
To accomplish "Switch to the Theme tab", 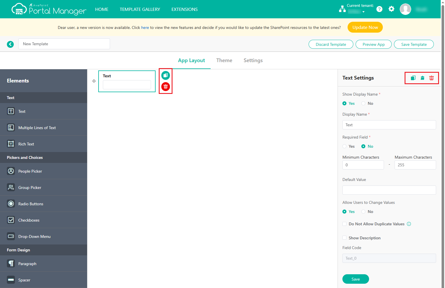I will 224,60.
